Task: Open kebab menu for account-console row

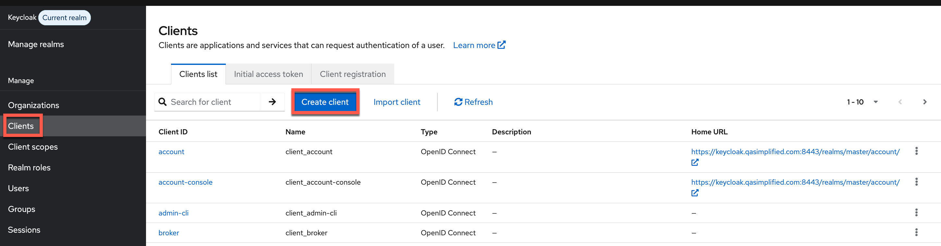Action: point(916,182)
